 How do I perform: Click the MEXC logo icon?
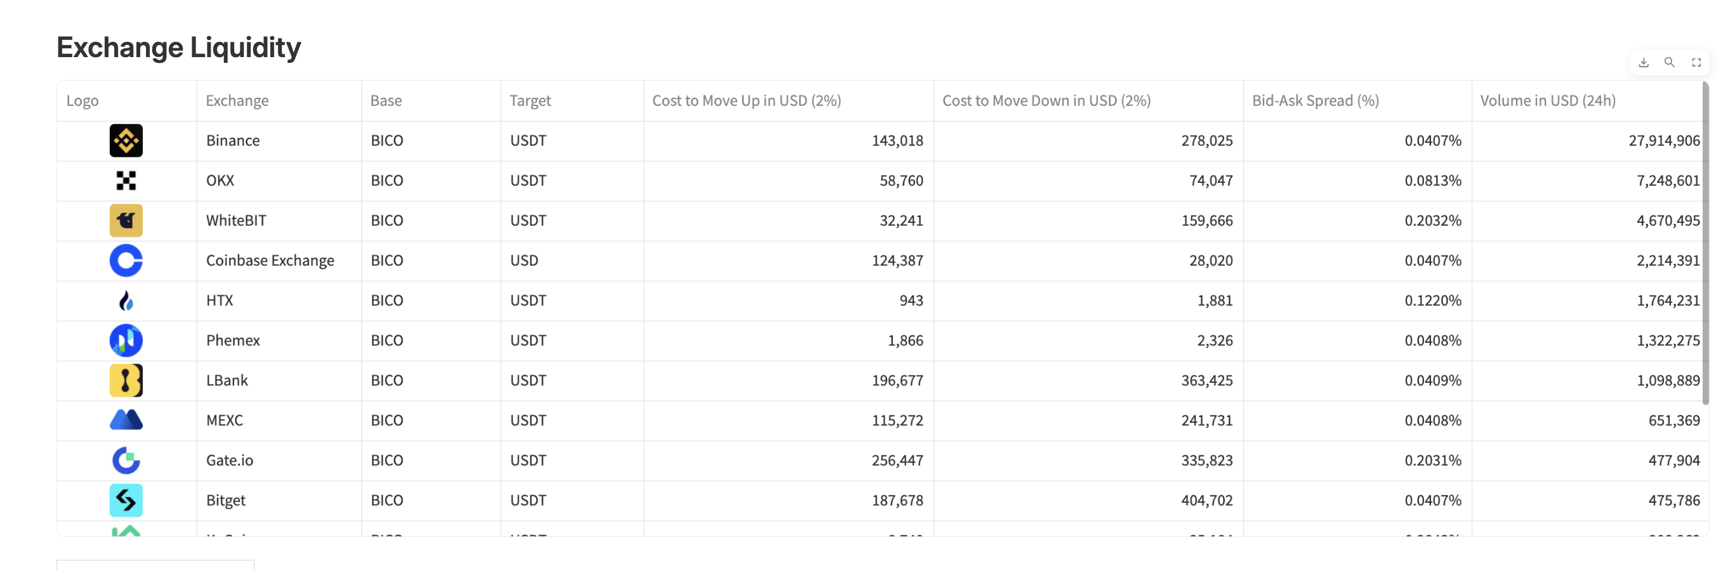[126, 420]
